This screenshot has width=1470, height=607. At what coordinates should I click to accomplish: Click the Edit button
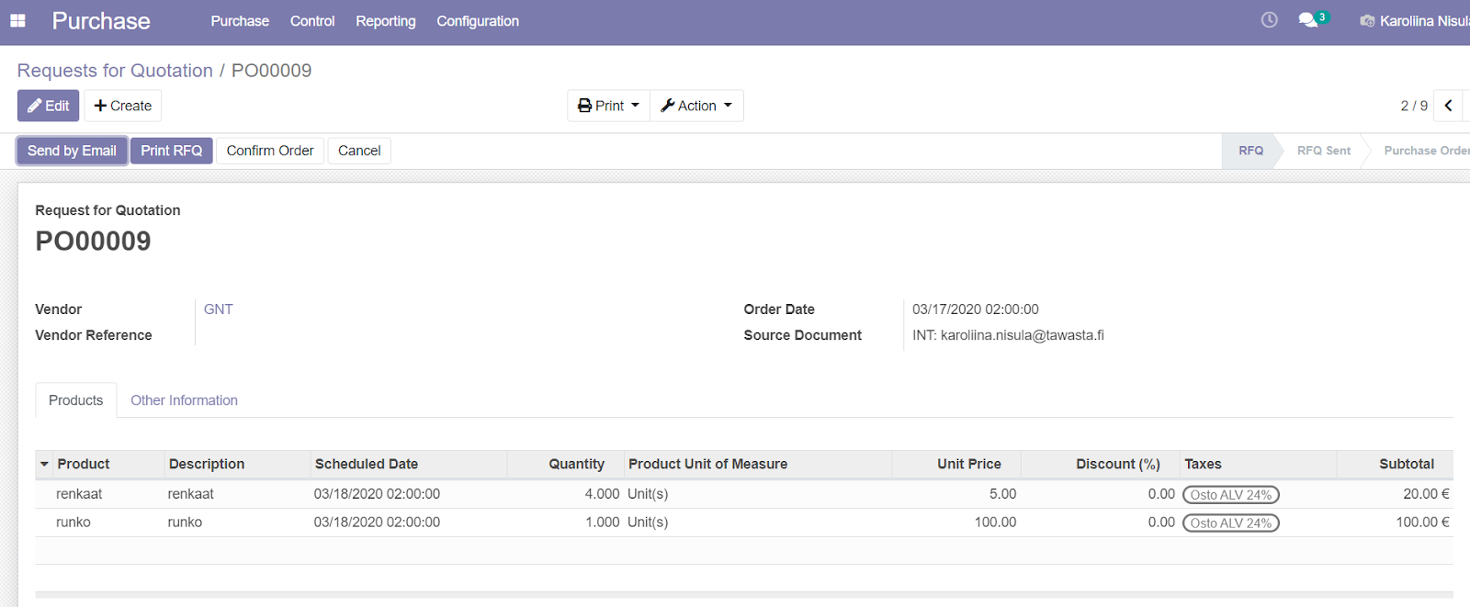pos(49,106)
